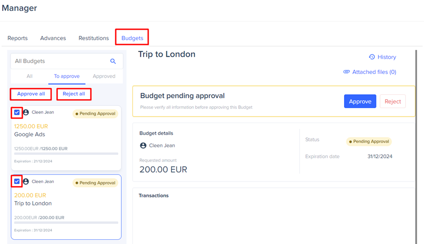Click user avatar icon on Trip to London card
Image resolution: width=424 pixels, height=244 pixels.
tap(26, 182)
